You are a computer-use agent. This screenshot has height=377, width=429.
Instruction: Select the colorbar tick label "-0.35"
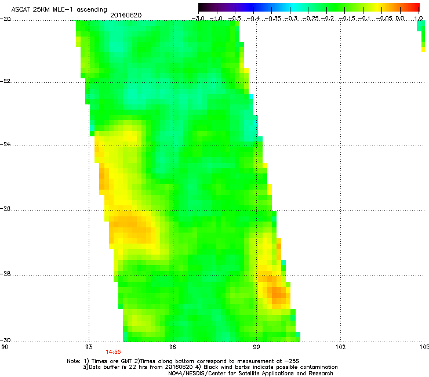point(273,19)
